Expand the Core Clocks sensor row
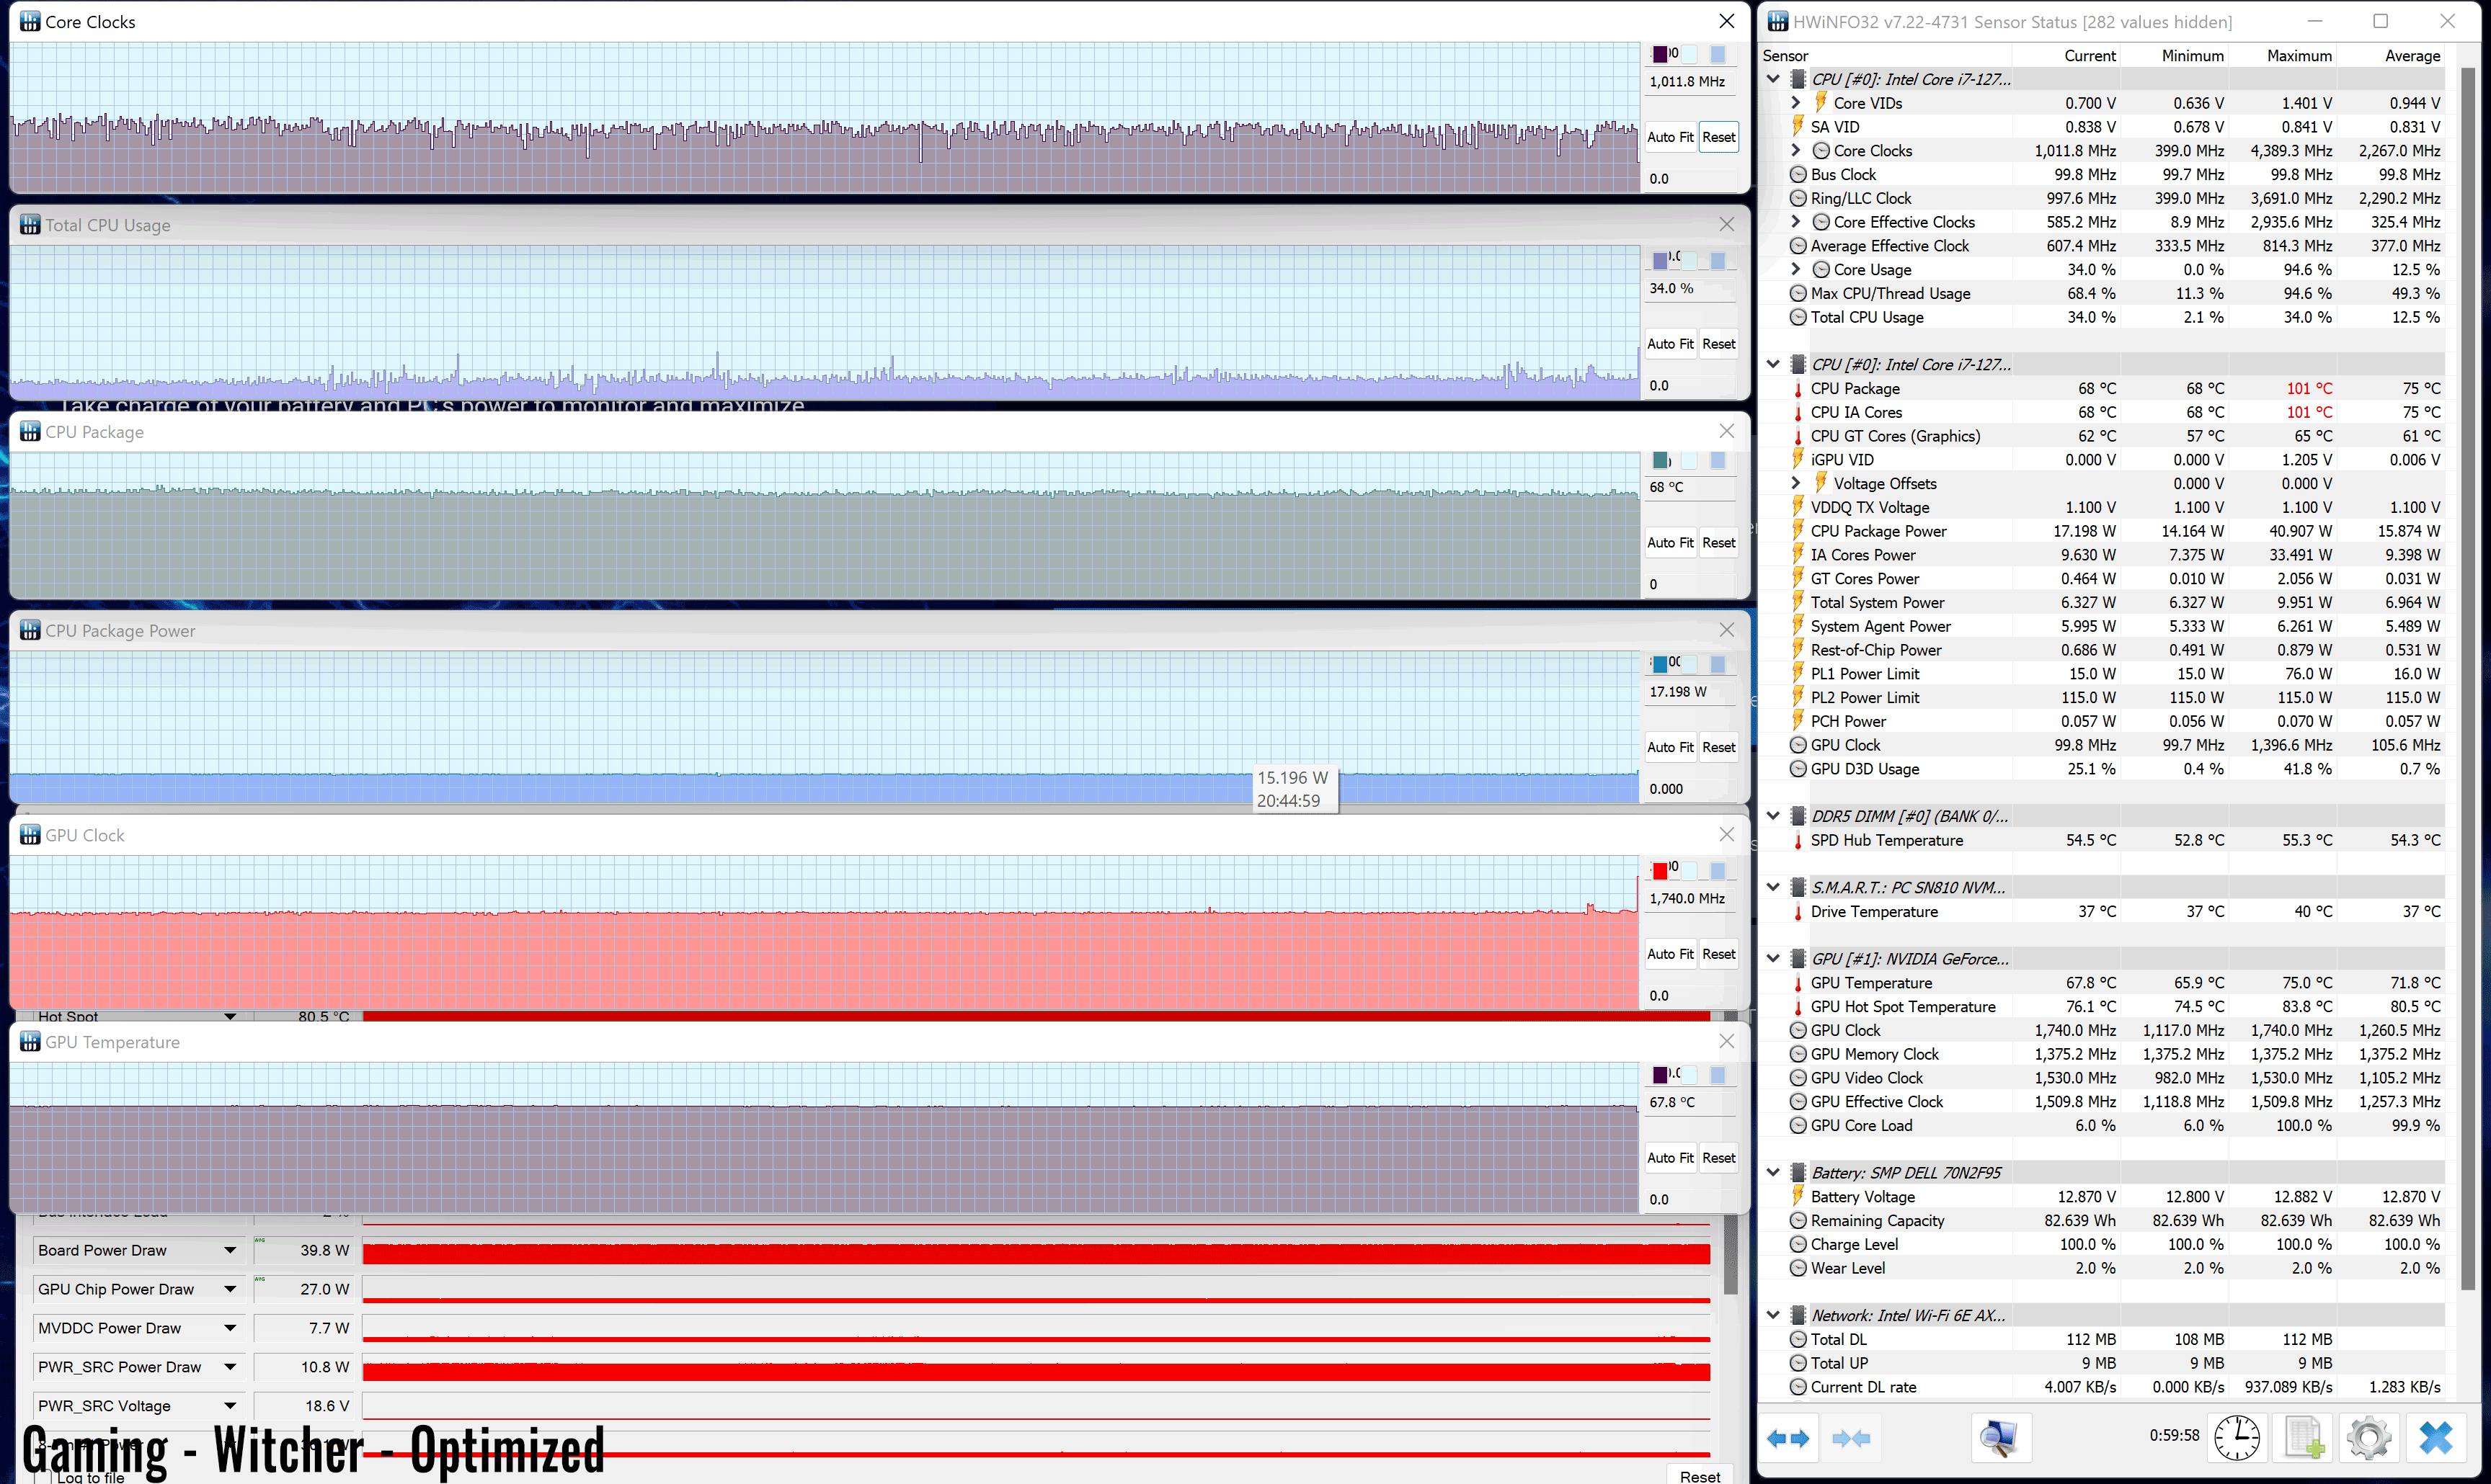 click(1795, 150)
